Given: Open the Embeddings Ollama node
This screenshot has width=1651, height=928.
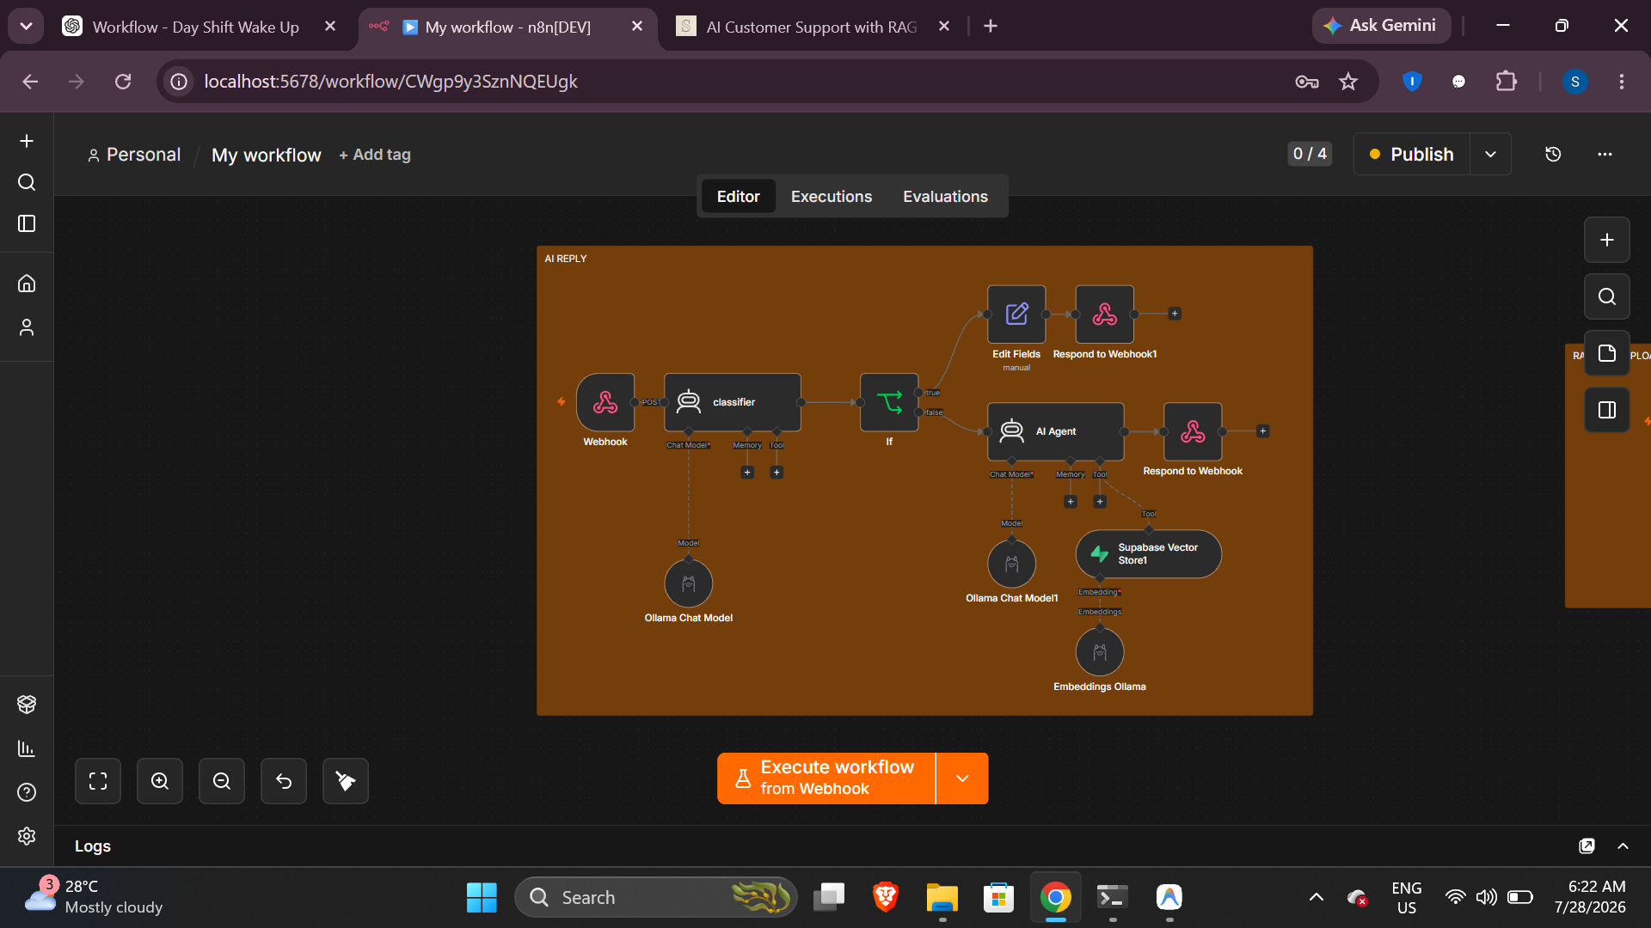Looking at the screenshot, I should [1100, 652].
